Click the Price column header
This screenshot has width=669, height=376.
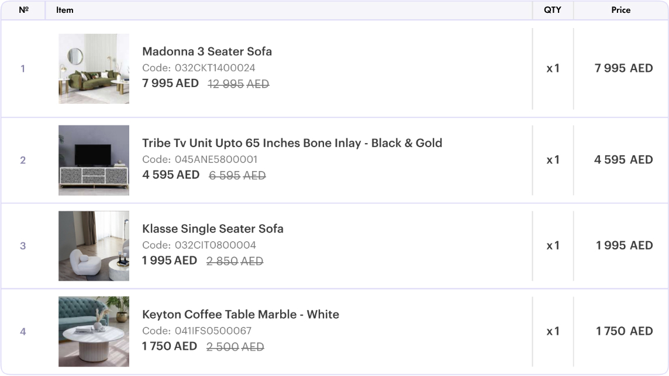point(620,10)
